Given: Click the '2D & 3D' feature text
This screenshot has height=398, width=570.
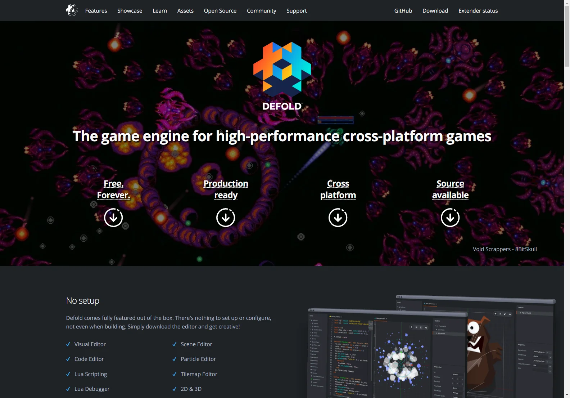Looking at the screenshot, I should pos(191,389).
